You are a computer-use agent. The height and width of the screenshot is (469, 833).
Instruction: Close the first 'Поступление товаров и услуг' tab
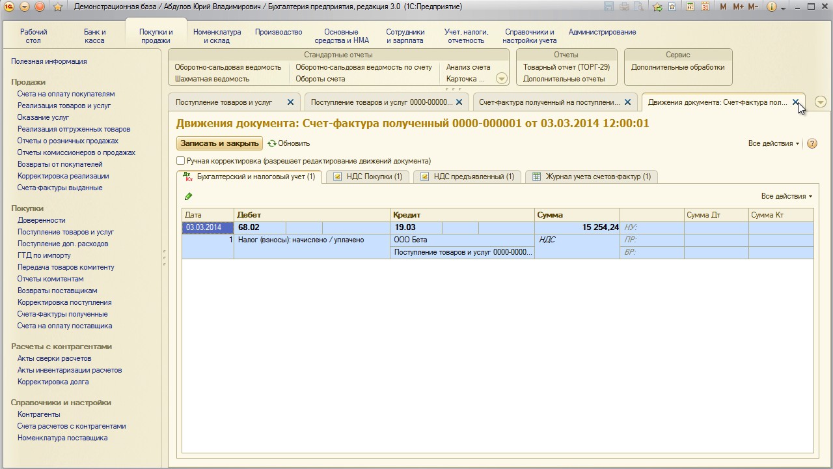click(290, 102)
